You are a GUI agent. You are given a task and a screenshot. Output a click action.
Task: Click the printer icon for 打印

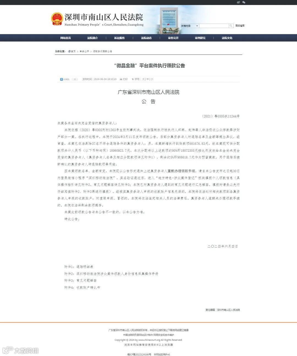click(121, 79)
